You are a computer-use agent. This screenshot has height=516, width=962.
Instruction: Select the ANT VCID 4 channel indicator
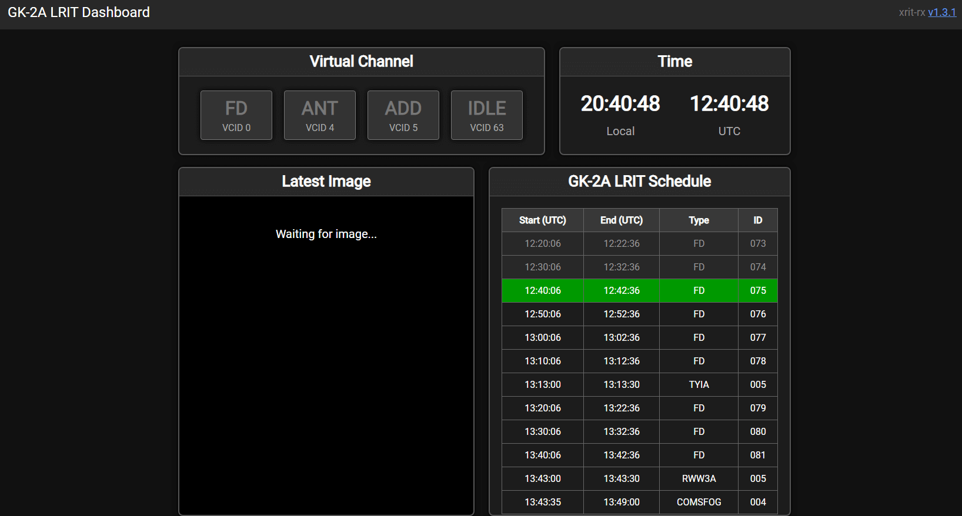click(x=320, y=115)
